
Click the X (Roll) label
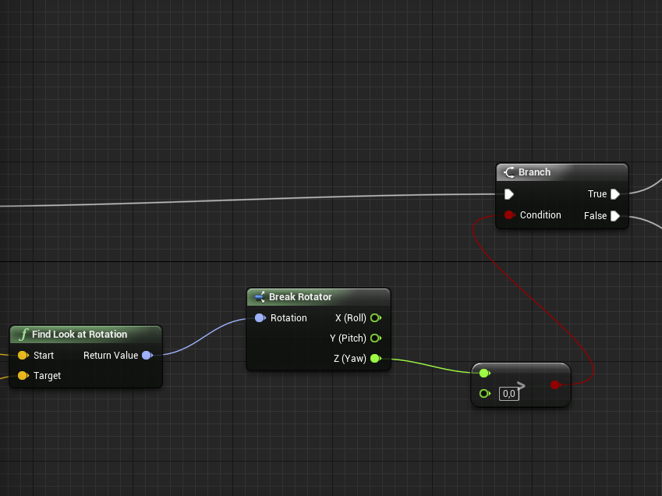351,318
